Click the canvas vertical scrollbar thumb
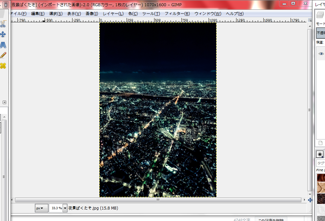Screen dimensions: 325x221 (x=310, y=110)
